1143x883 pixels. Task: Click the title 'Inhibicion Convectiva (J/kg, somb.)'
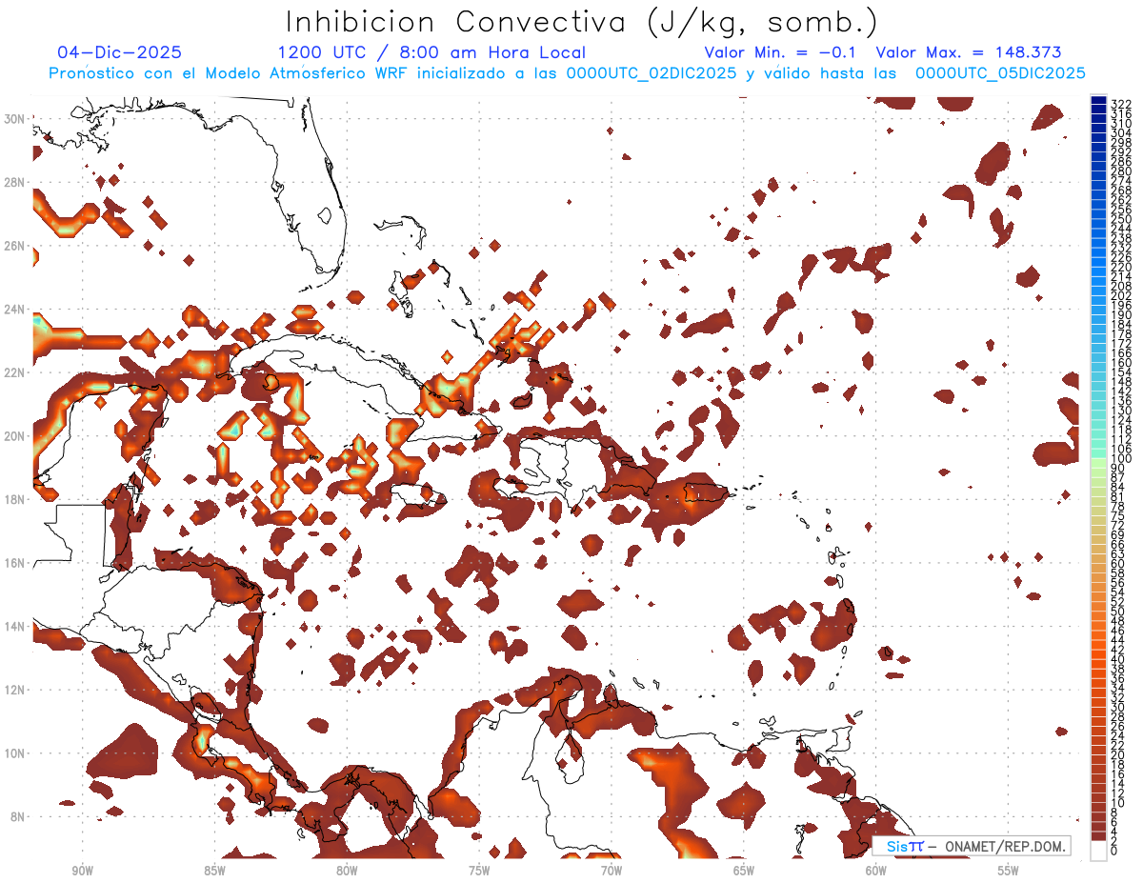click(582, 22)
